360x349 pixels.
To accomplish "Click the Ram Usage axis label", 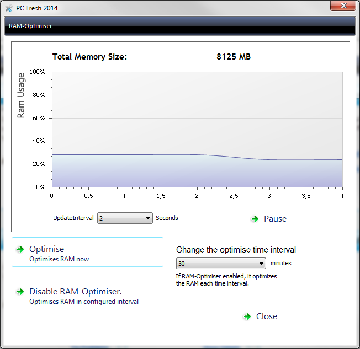I will point(20,95).
